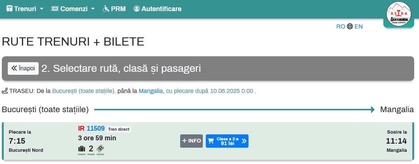This screenshot has width=419, height=164.
Task: Buy Clasa a 2-a ticket 91 lei
Action: pos(227,141)
